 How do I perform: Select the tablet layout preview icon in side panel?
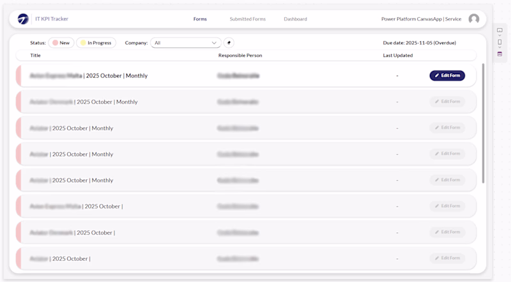pyautogui.click(x=500, y=30)
